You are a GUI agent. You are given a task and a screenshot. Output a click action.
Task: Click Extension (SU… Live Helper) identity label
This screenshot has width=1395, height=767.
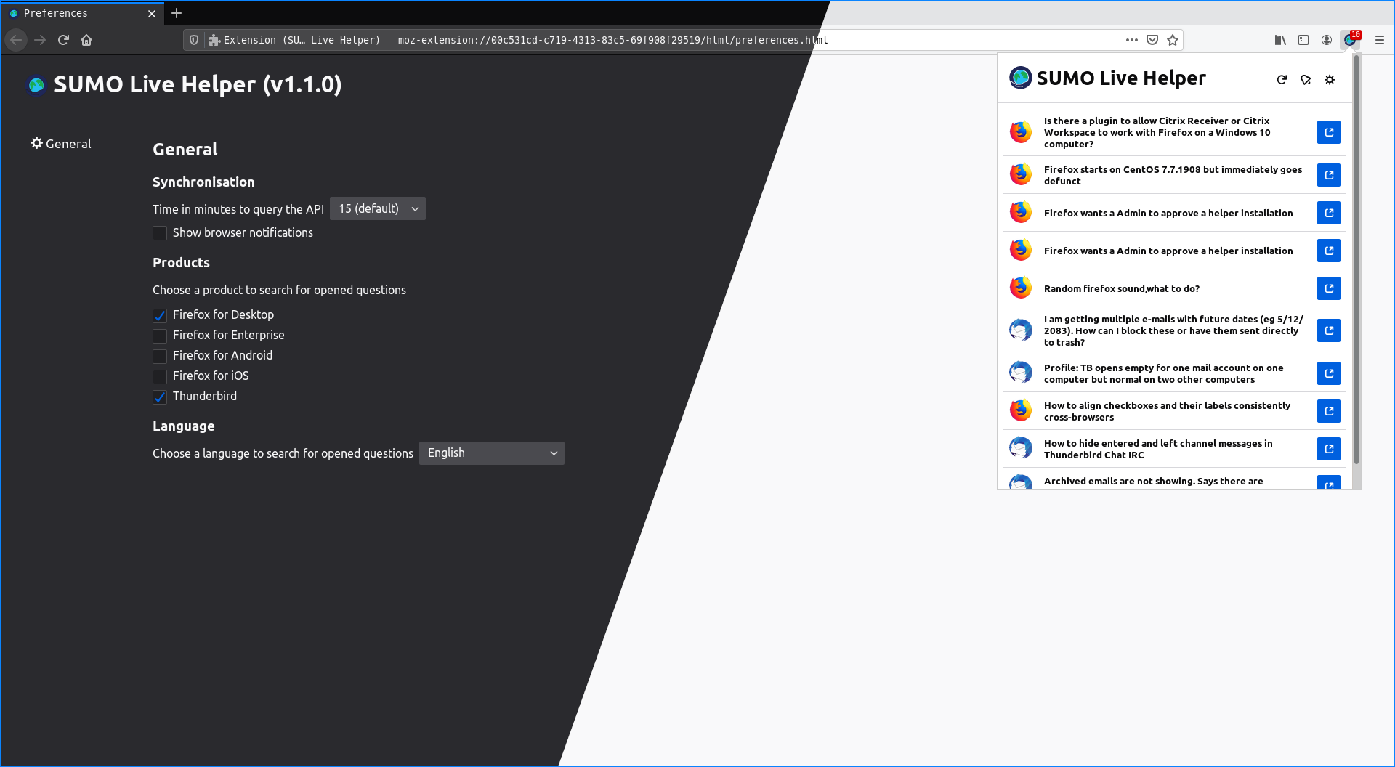point(295,40)
